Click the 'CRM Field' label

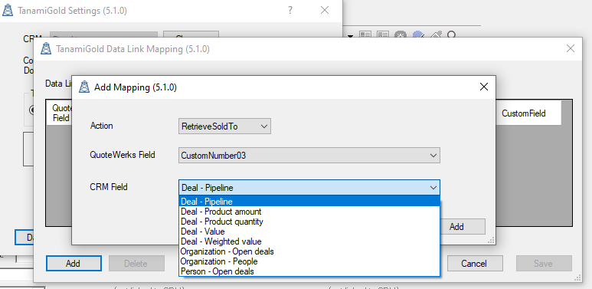tap(109, 186)
